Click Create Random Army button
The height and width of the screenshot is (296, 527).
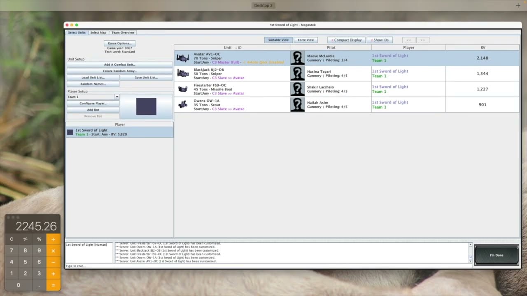click(119, 71)
